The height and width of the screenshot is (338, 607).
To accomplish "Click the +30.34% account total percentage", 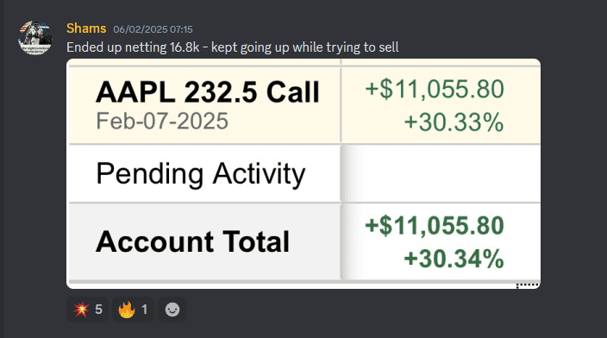I will [454, 259].
